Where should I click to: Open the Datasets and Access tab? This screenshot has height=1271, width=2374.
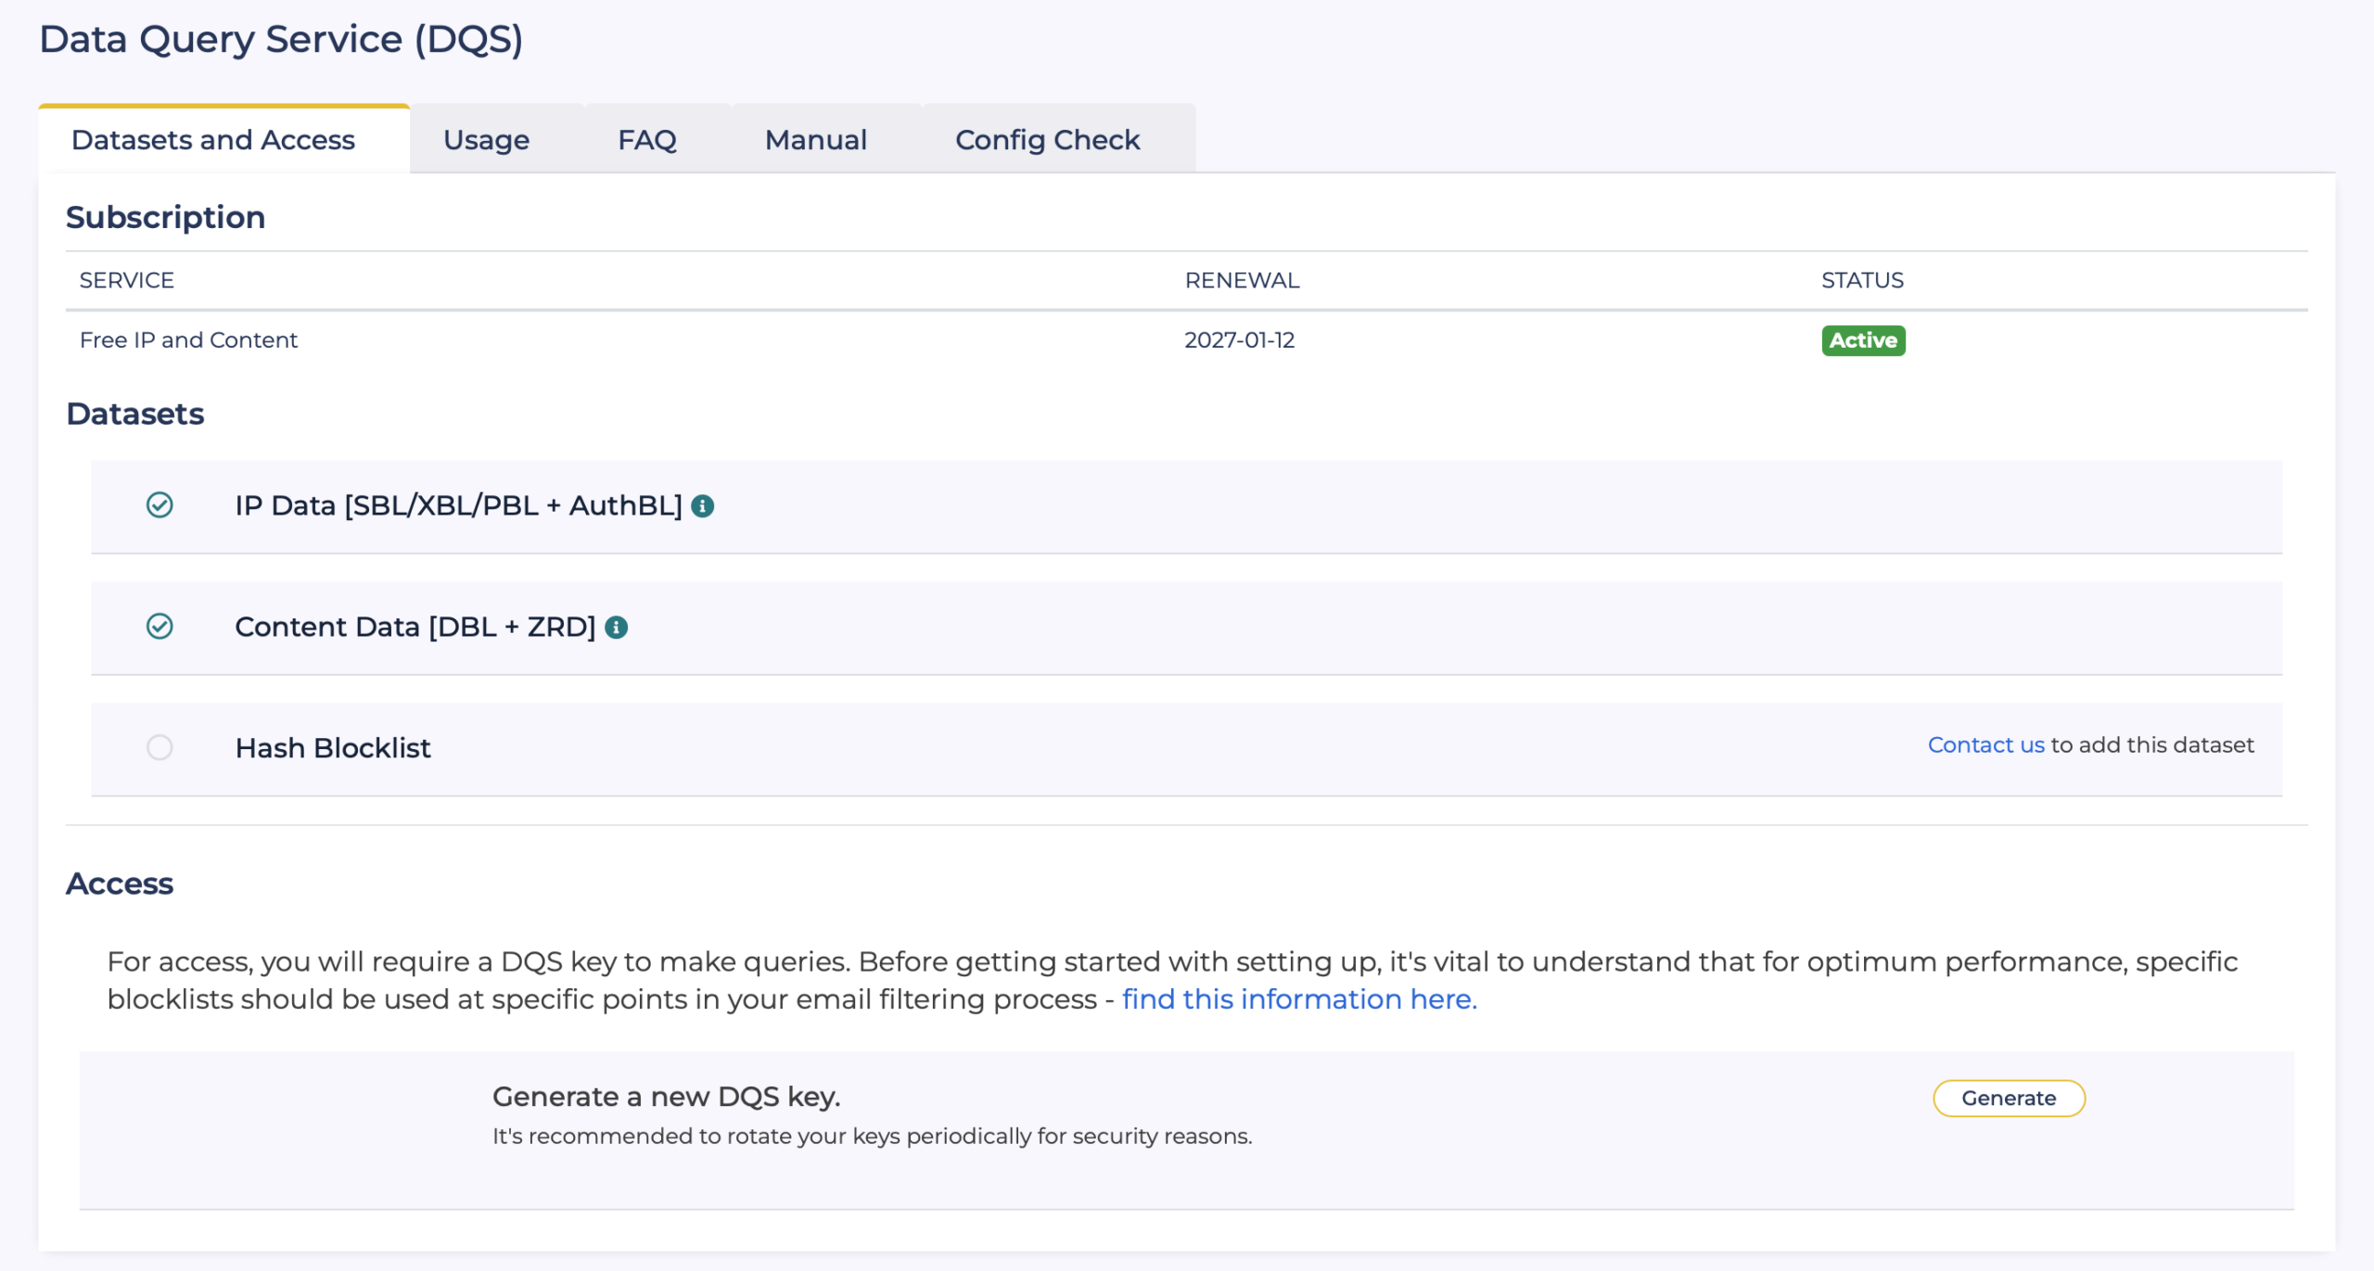point(213,140)
